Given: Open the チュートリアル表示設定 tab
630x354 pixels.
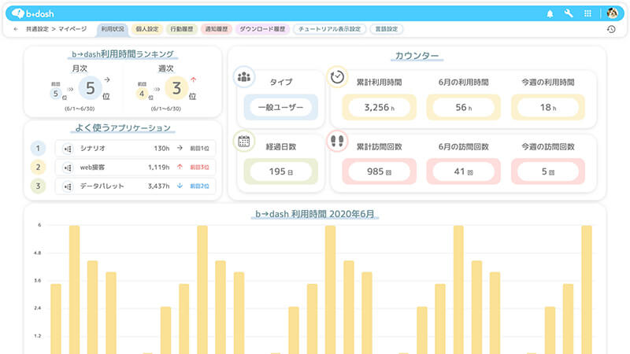Looking at the screenshot, I should [329, 29].
